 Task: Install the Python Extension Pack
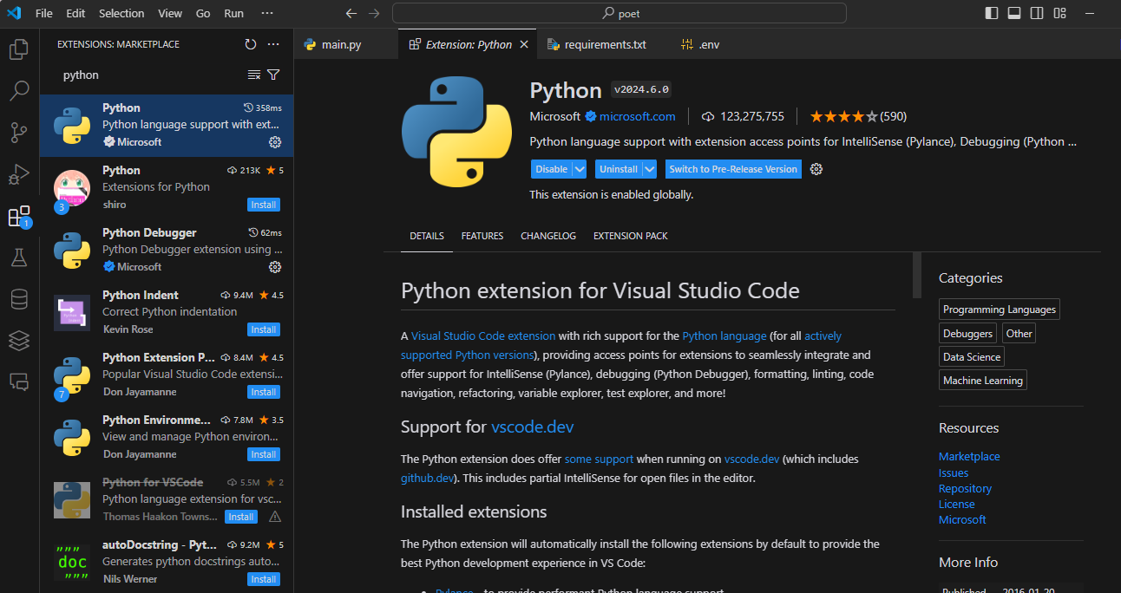tap(263, 392)
